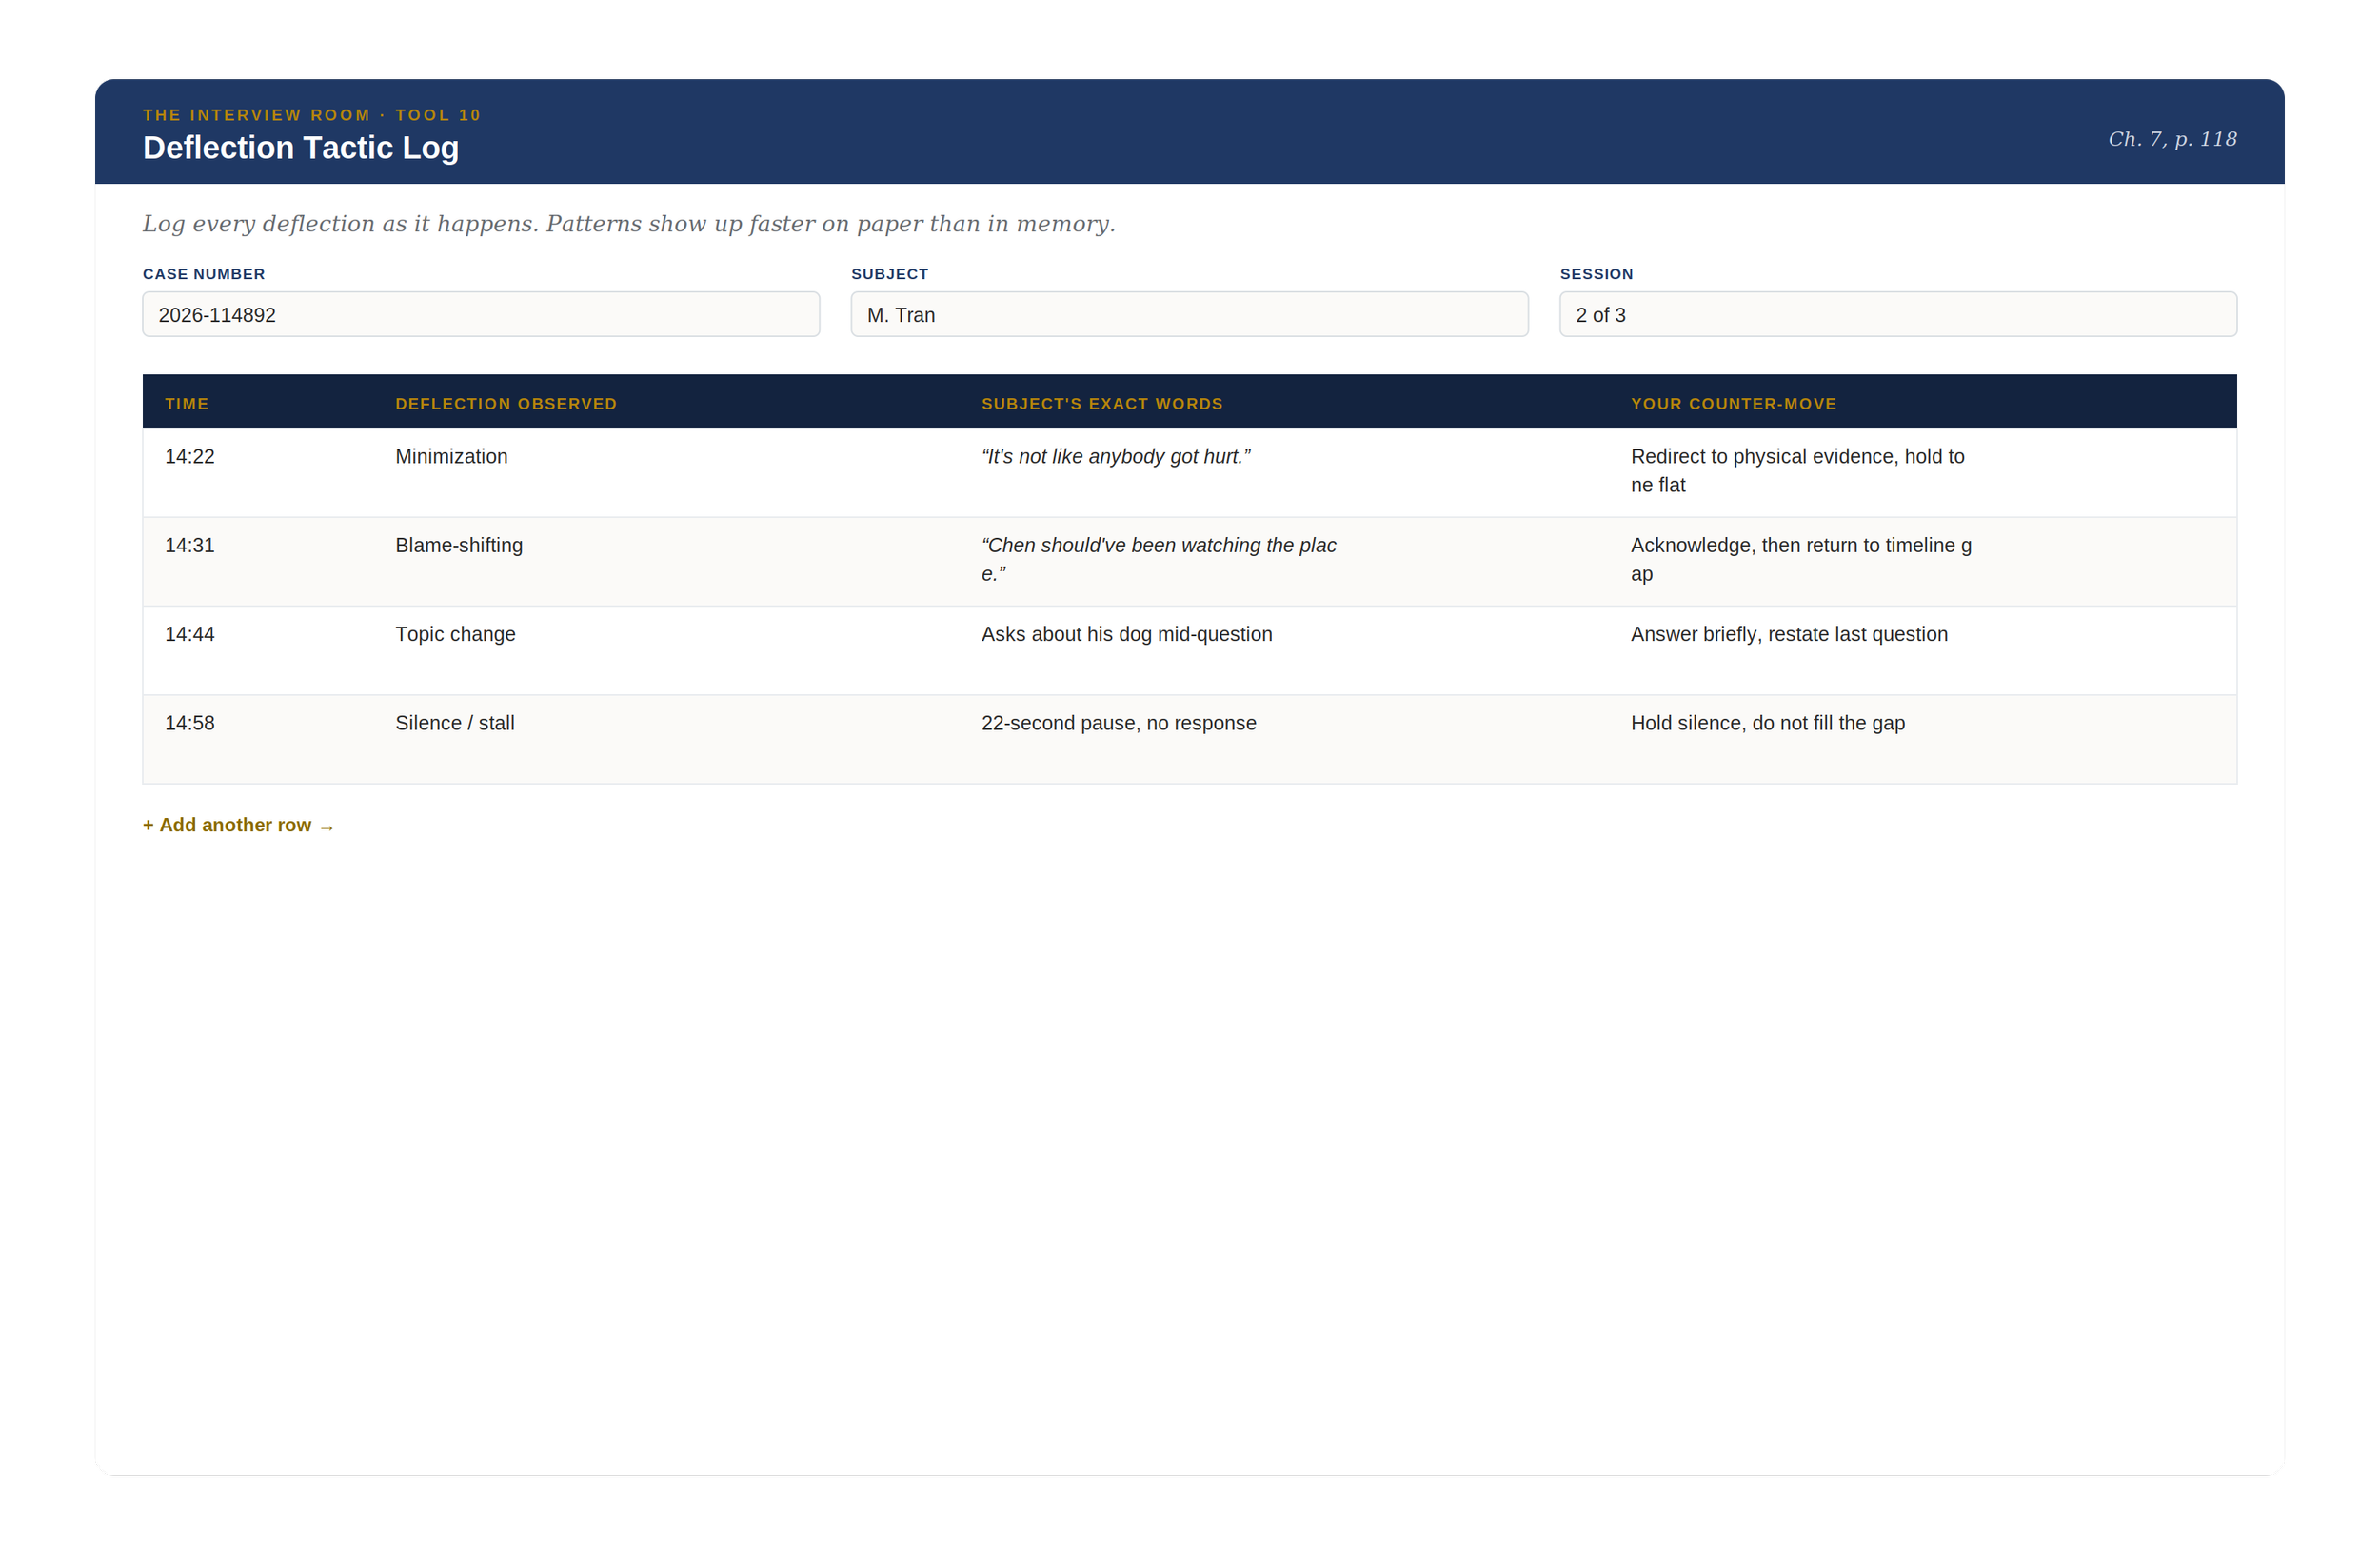The width and height of the screenshot is (2380, 1555).
Task: Click the Minimization deflection cell
Action: 451,456
